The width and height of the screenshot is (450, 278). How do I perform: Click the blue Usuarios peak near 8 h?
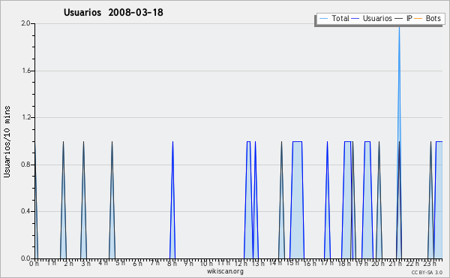(x=172, y=200)
